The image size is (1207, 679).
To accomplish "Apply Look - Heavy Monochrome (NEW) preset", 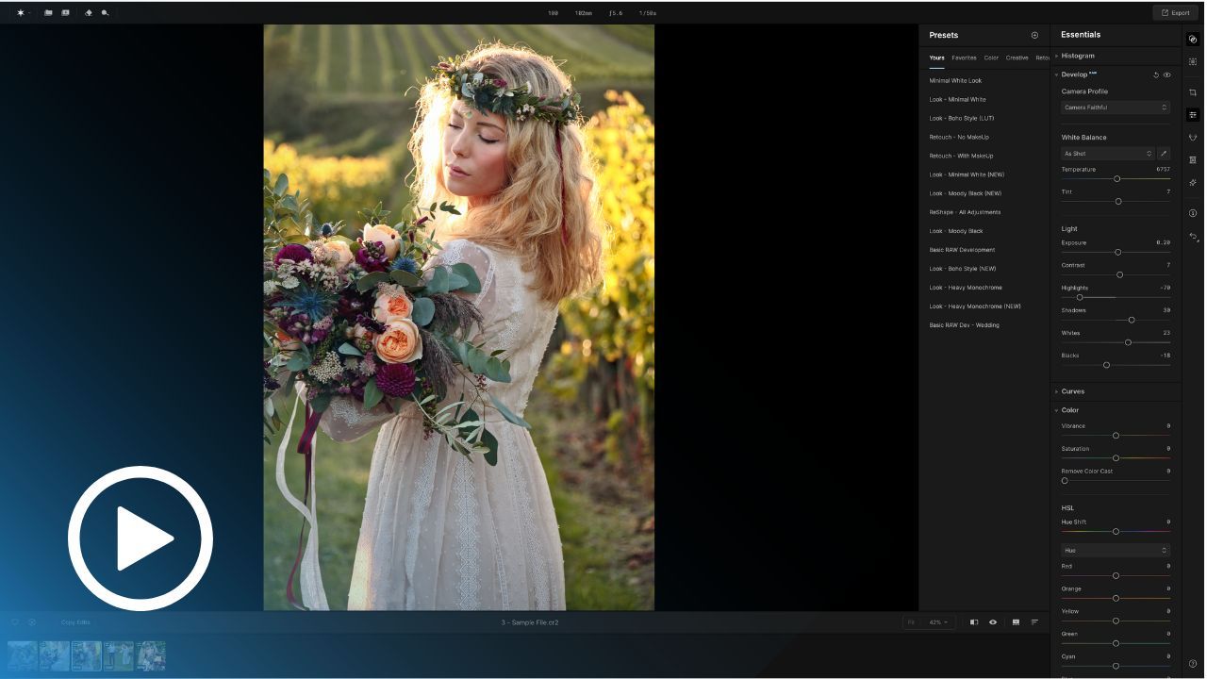I will pos(975,306).
